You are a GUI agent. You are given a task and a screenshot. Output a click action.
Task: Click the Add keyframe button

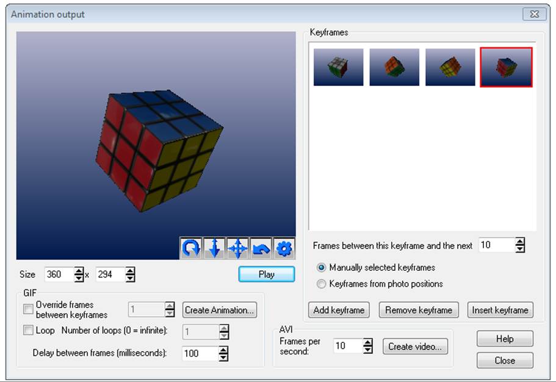[339, 310]
